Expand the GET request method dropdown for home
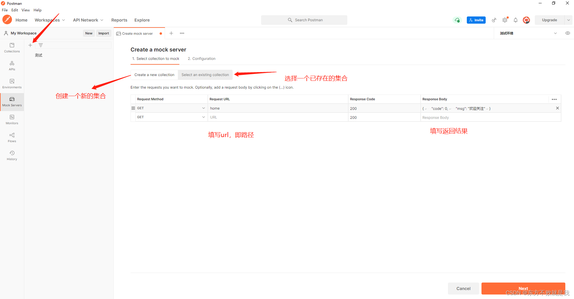The image size is (574, 299). [x=204, y=108]
